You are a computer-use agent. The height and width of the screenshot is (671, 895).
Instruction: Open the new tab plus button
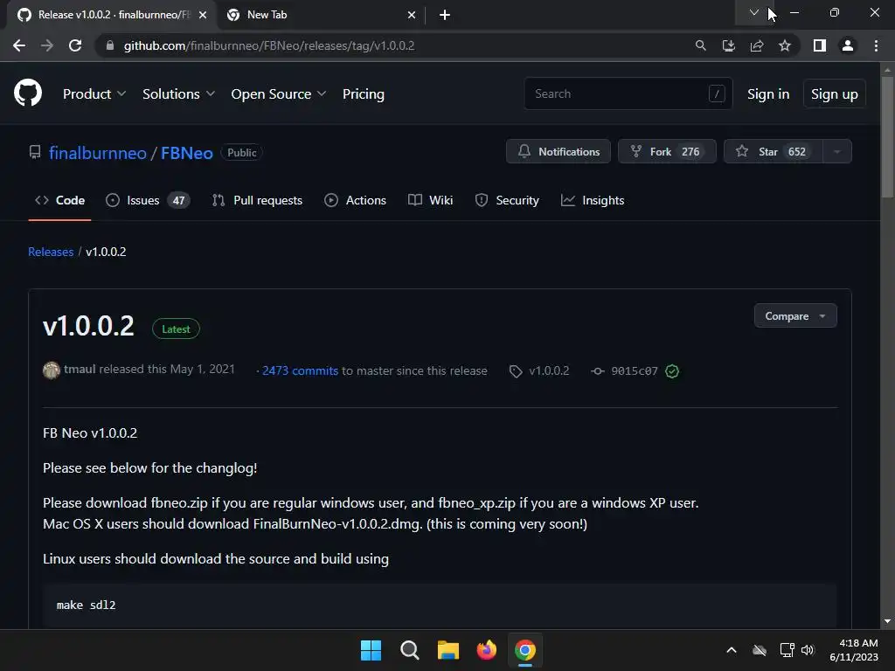(x=445, y=15)
